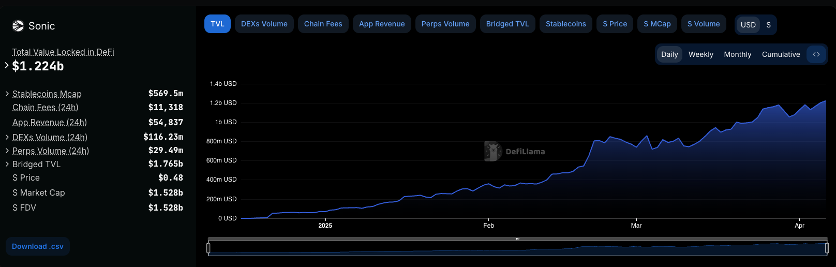Click the Apr marker on x-axis
Viewport: 836px width, 267px height.
(800, 226)
